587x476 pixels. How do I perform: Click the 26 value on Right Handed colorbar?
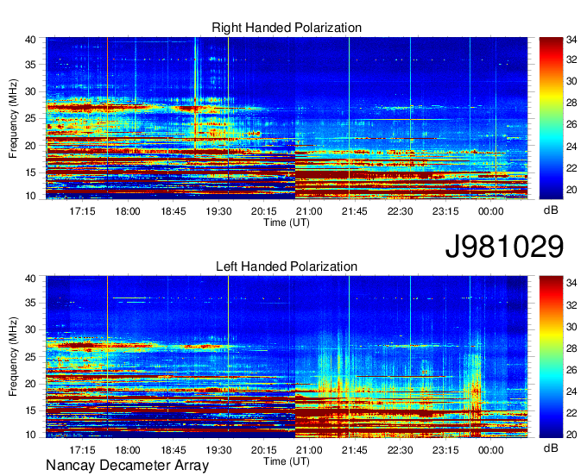pyautogui.click(x=571, y=124)
